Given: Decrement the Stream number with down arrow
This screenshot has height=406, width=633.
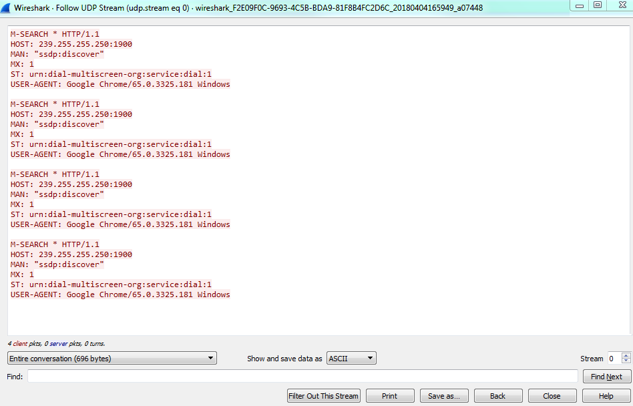Looking at the screenshot, I should [x=626, y=361].
